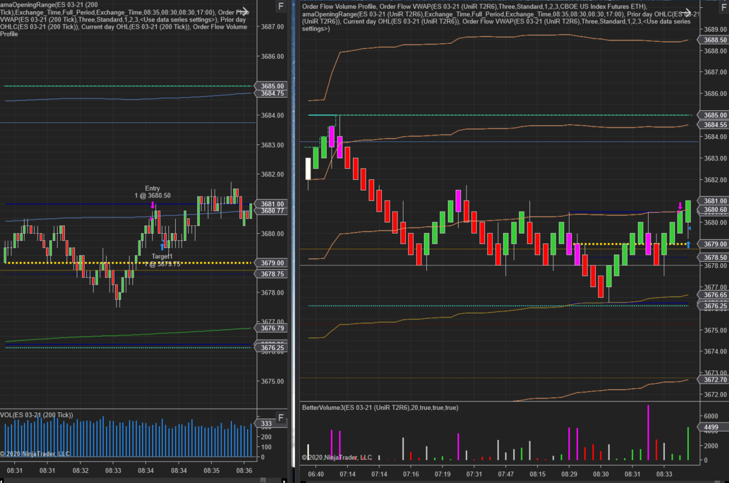The height and width of the screenshot is (483, 729).
Task: Click the 08:29 time label on right chart
Action: [x=570, y=474]
